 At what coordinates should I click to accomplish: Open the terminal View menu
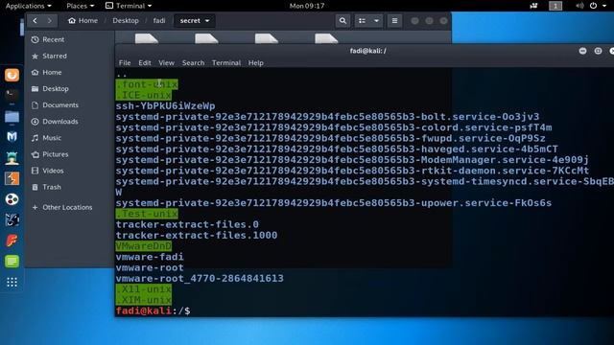point(166,63)
